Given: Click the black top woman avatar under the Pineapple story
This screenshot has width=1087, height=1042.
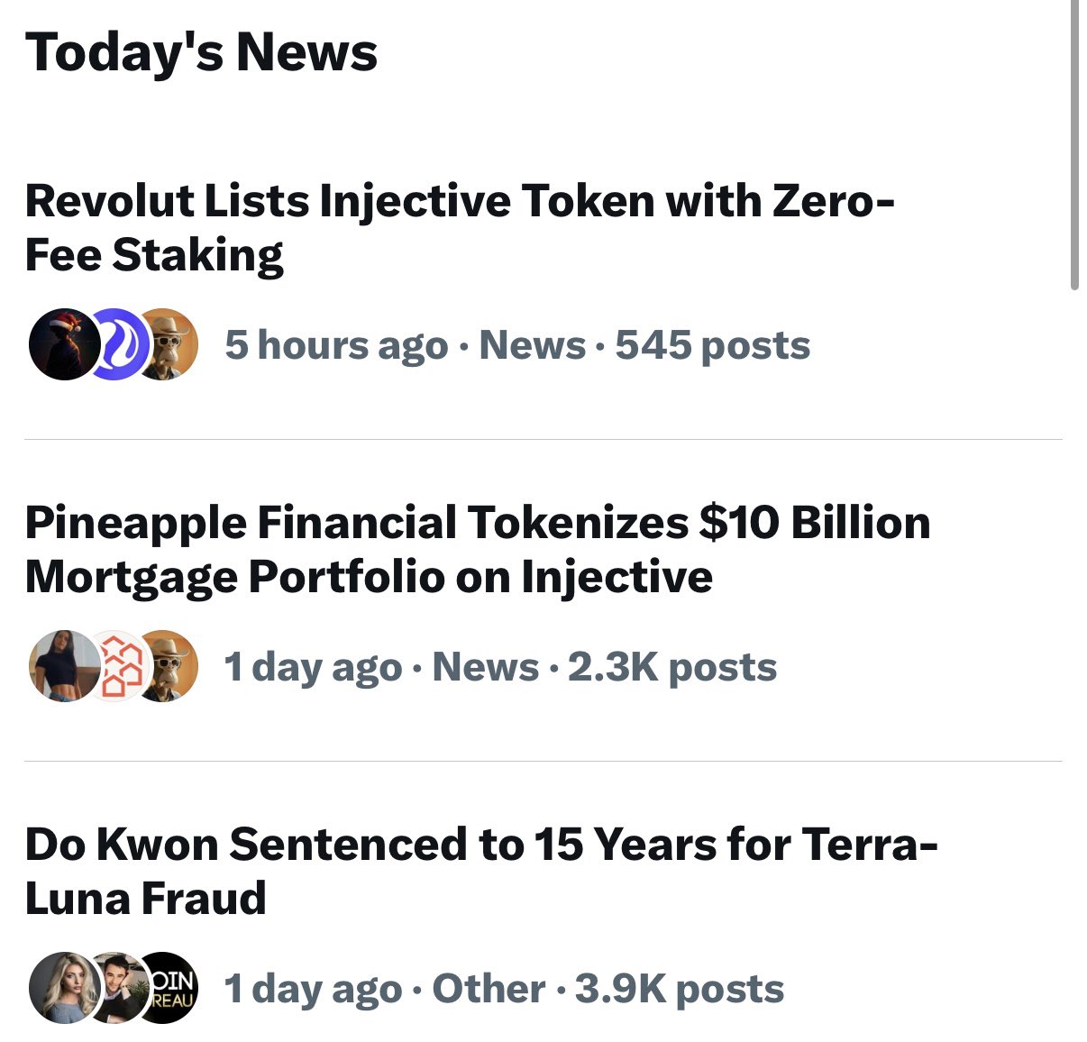Looking at the screenshot, I should coord(61,666).
